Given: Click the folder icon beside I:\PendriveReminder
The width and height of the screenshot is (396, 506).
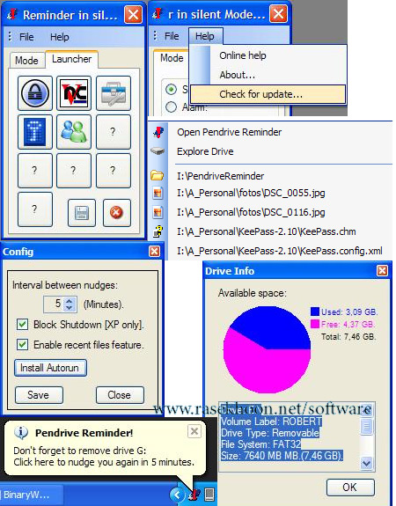Looking at the screenshot, I should [158, 175].
